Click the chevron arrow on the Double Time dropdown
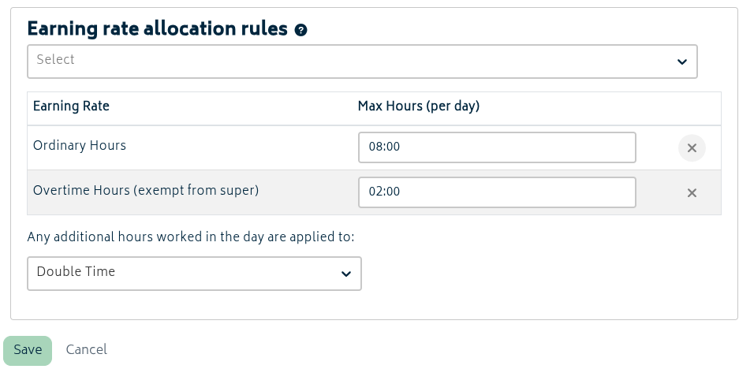Viewport: 739px width, 369px height. coord(346,274)
